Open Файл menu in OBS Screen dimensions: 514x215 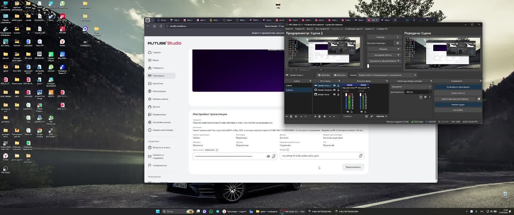click(x=289, y=29)
